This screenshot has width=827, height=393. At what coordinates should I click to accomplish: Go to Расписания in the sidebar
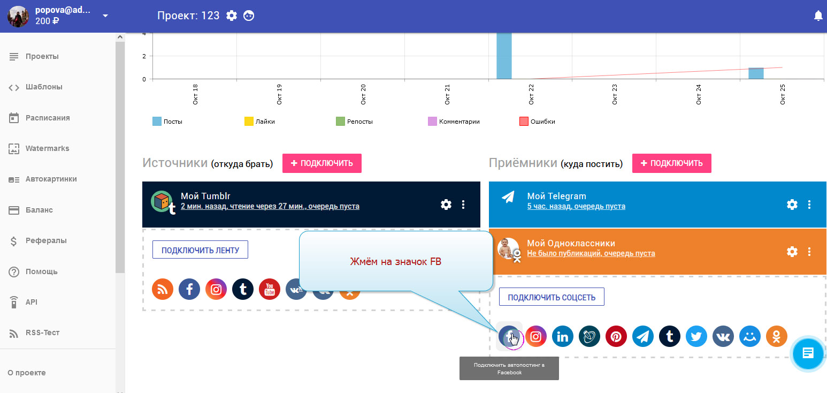(47, 118)
